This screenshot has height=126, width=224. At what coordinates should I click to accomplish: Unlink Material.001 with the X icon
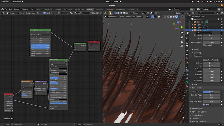pos(97,13)
